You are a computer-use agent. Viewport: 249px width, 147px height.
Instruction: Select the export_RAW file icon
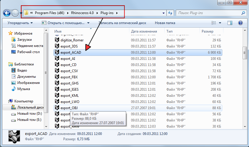click(x=57, y=126)
